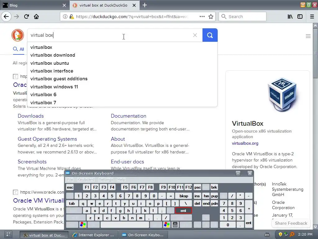The width and height of the screenshot is (318, 239).
Task: Open the Keyboard menu of On-Screen Keyboard
Action: 86,180
